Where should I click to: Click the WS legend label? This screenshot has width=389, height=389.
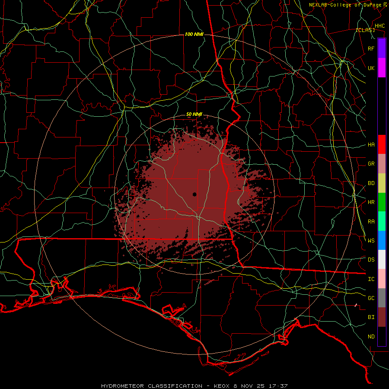[371, 240]
